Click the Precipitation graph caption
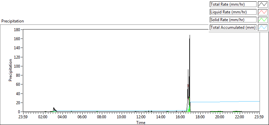This screenshot has width=269, height=125. click(x=12, y=21)
